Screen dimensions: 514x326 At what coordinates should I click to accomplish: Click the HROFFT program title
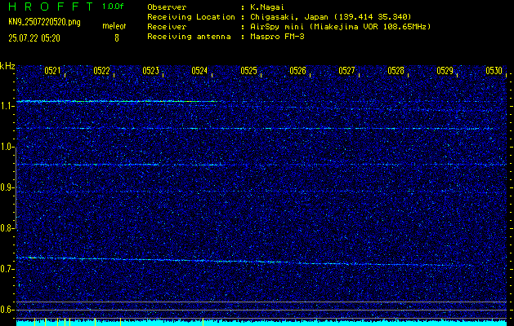(51, 7)
